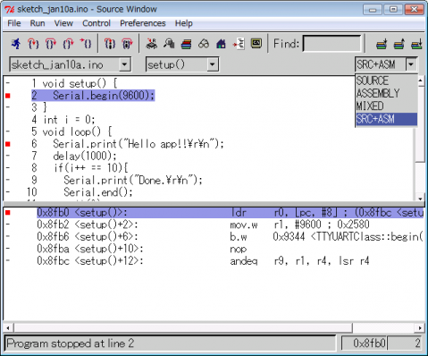Click source pane scrollbar down arrow
This screenshot has height=356, width=428.
420,198
